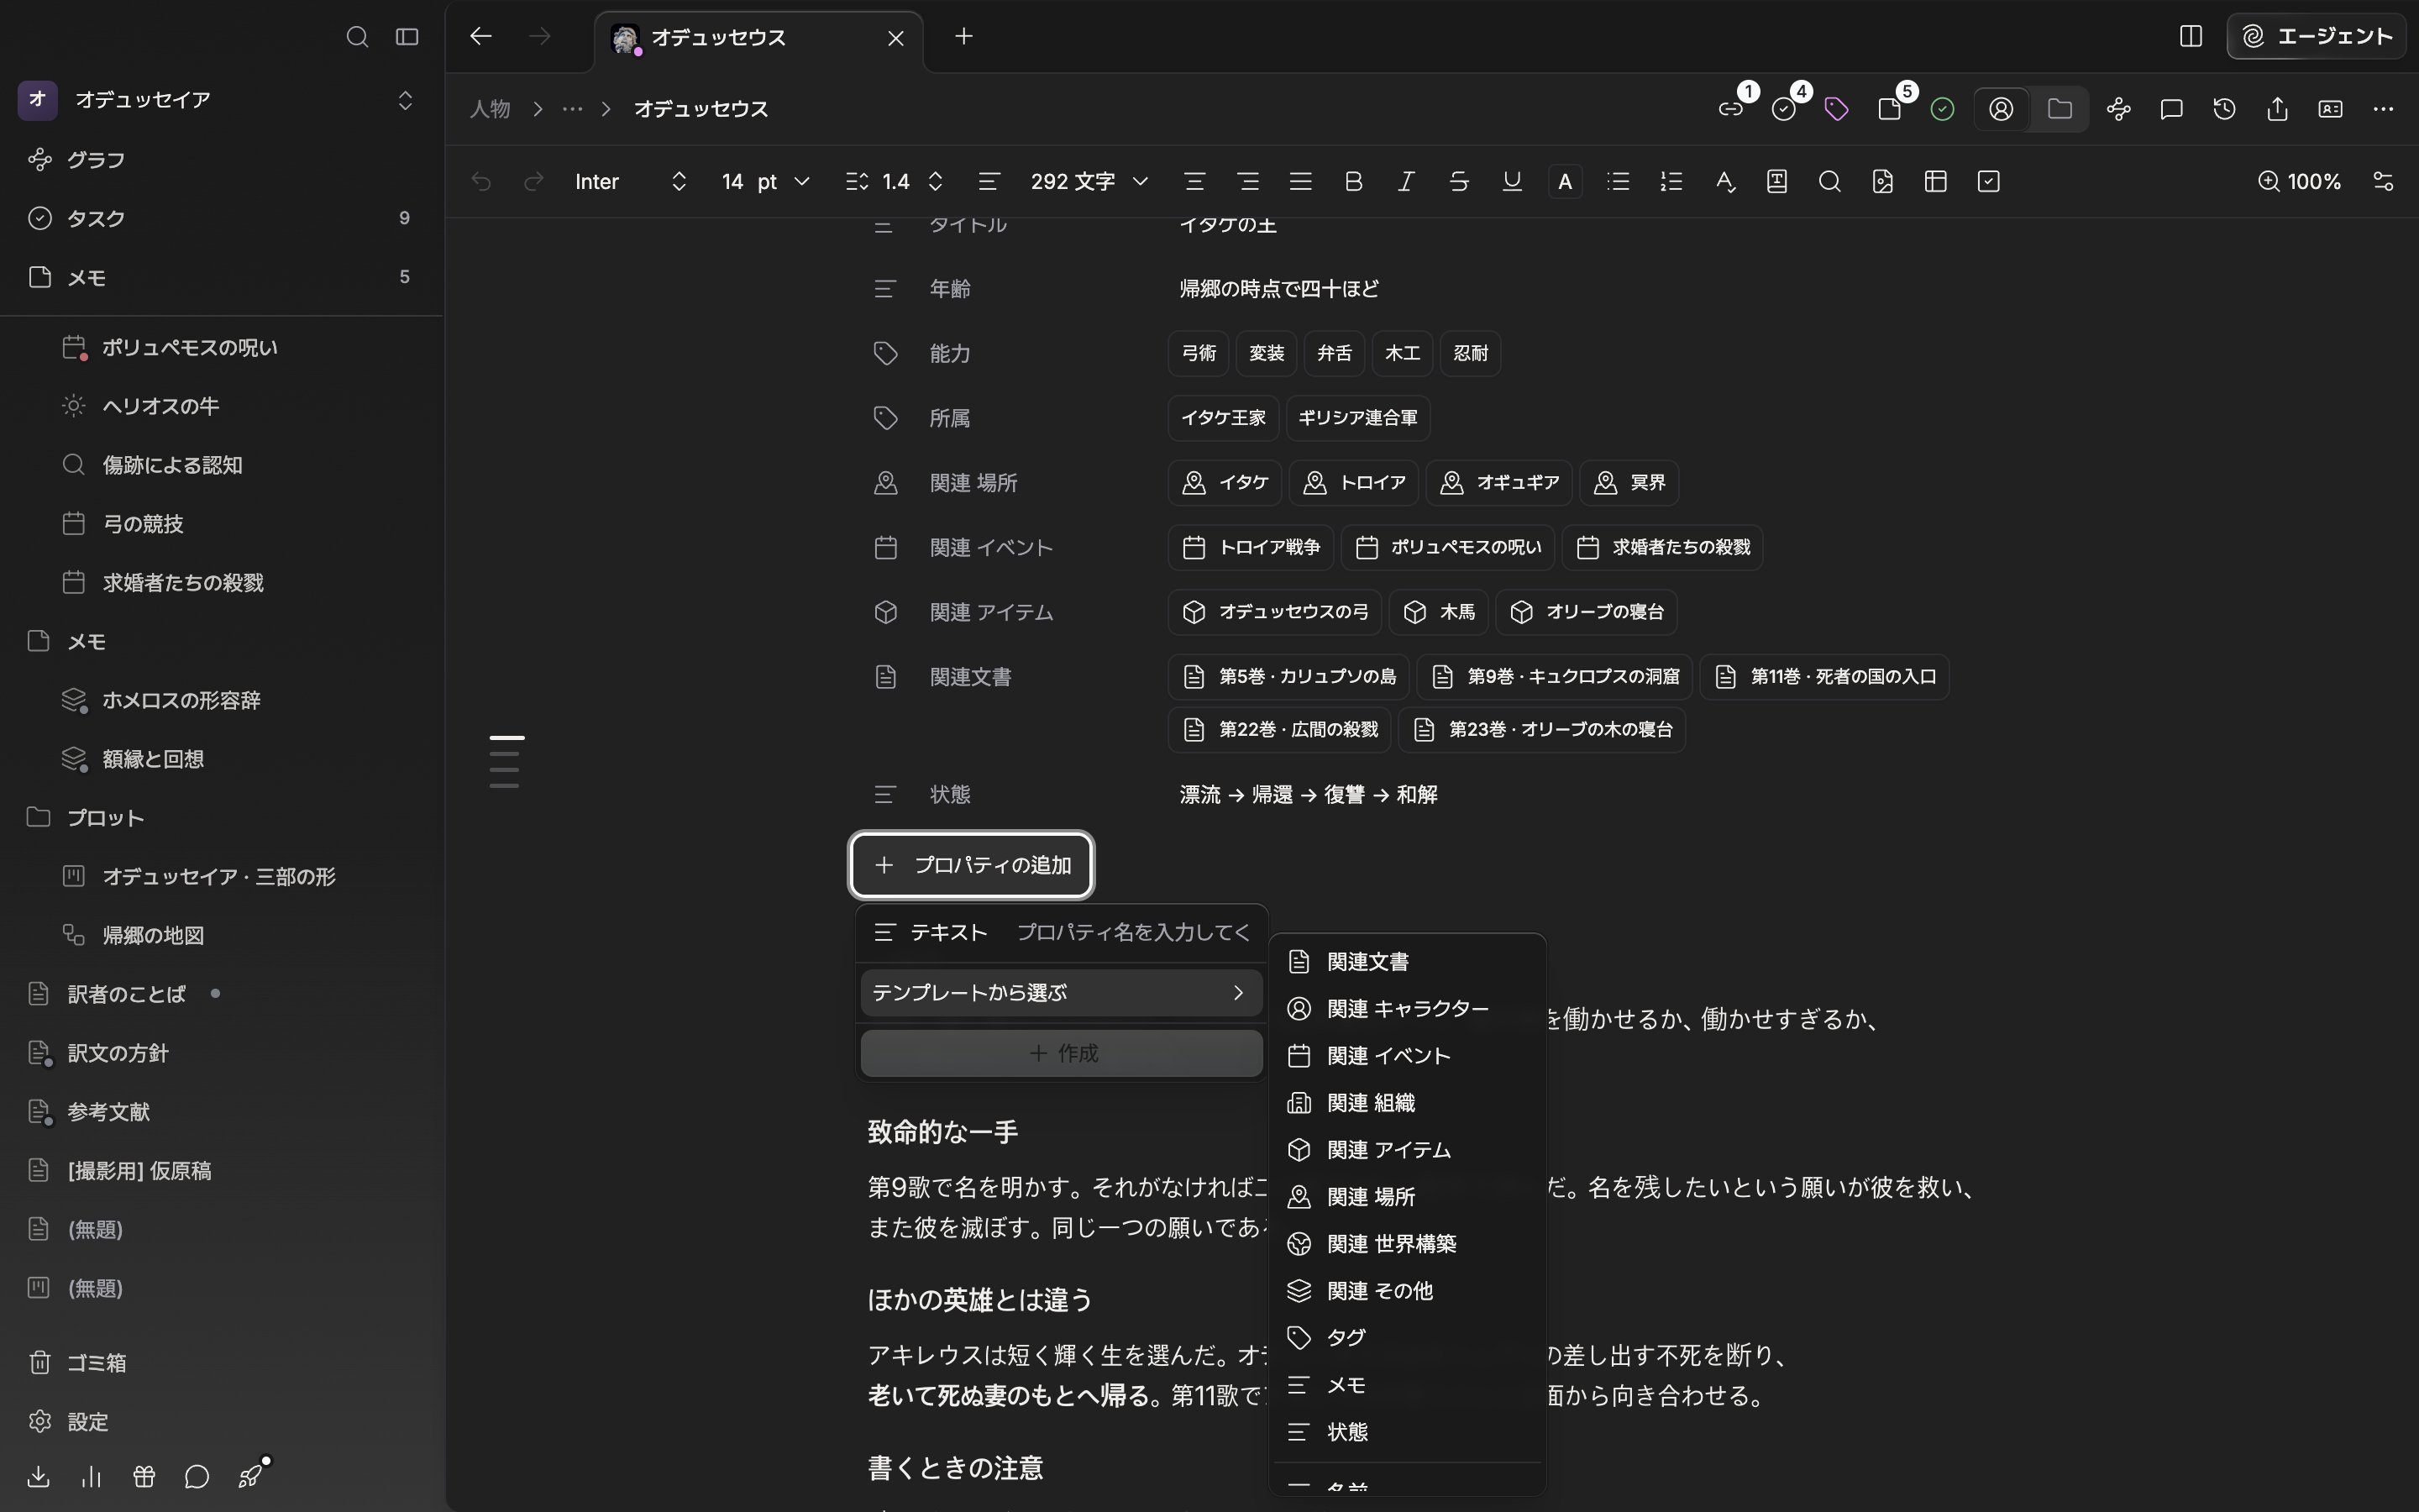Open ゴミ箱 trash
Image resolution: width=2419 pixels, height=1512 pixels.
click(221, 1363)
